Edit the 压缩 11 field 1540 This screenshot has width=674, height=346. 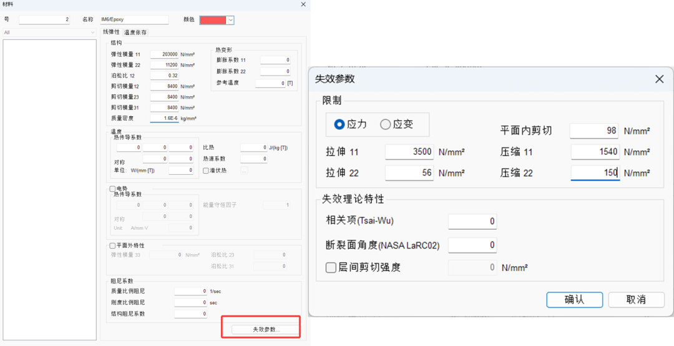(x=595, y=152)
